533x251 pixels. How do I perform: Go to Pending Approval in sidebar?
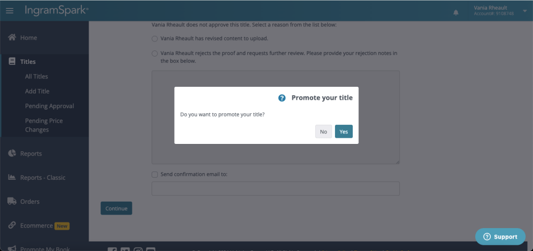point(49,106)
